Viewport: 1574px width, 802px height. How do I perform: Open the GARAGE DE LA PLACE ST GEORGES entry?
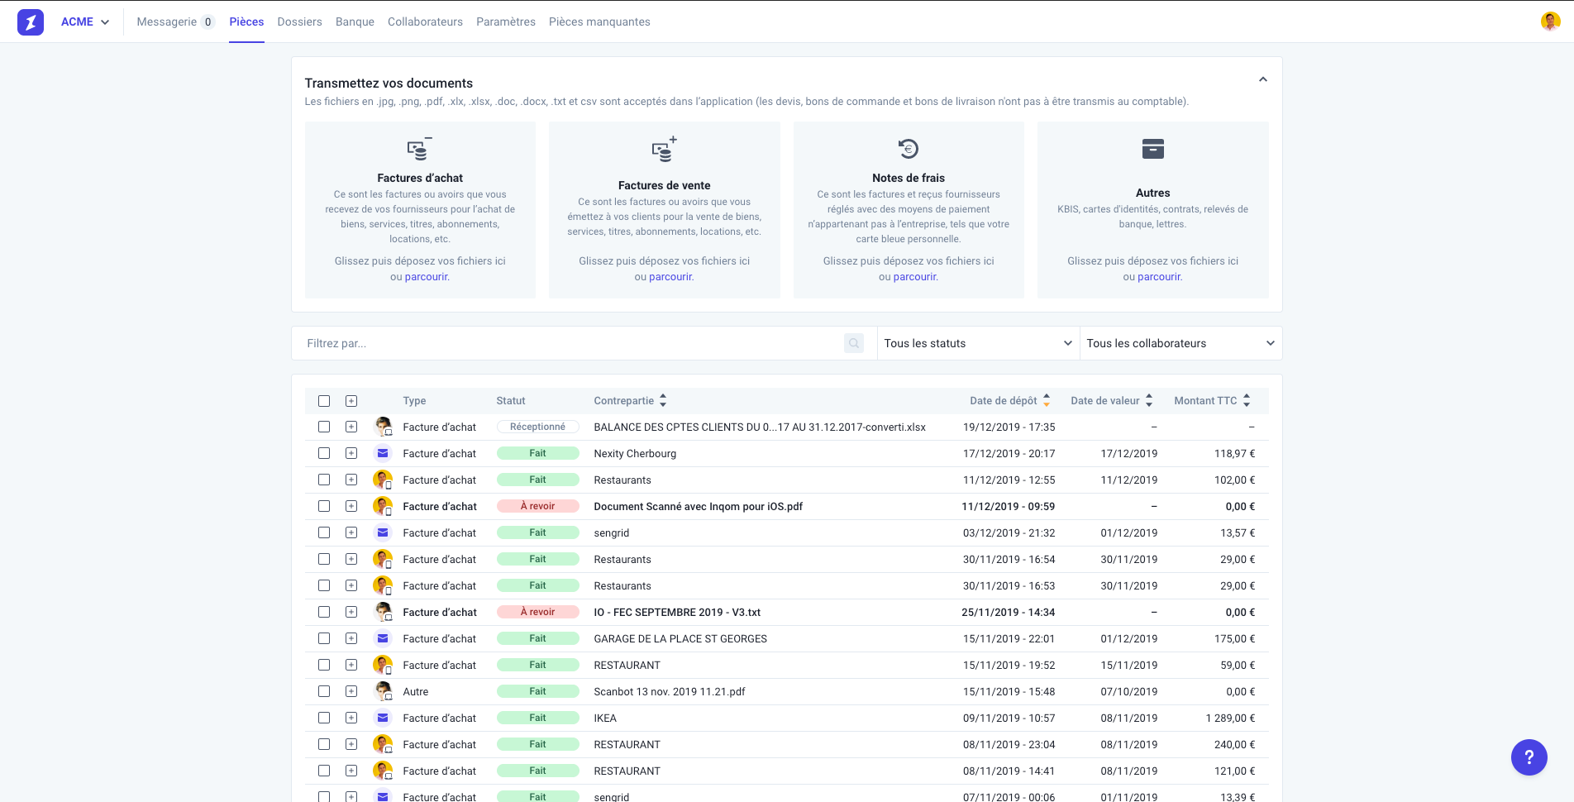tap(680, 638)
